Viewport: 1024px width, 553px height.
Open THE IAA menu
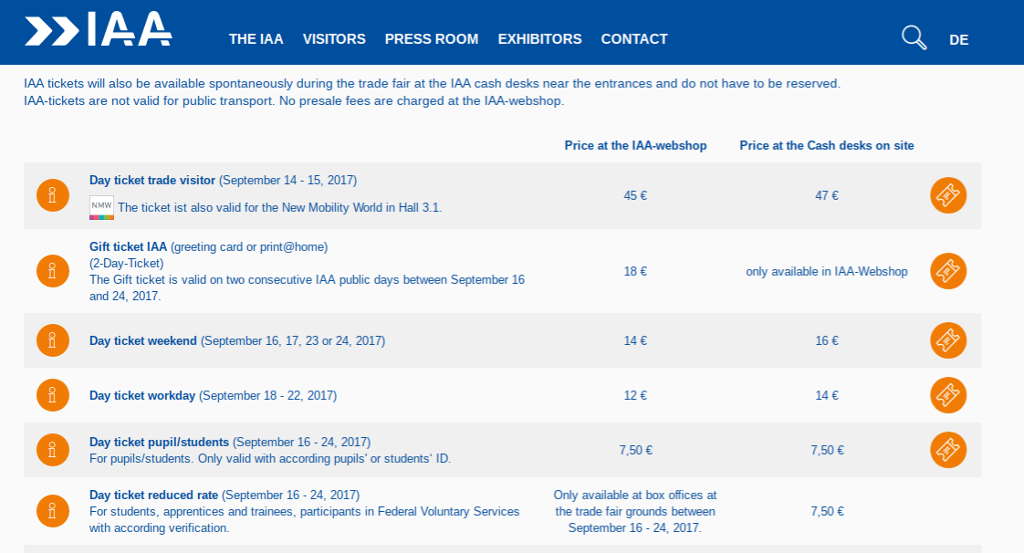[256, 39]
